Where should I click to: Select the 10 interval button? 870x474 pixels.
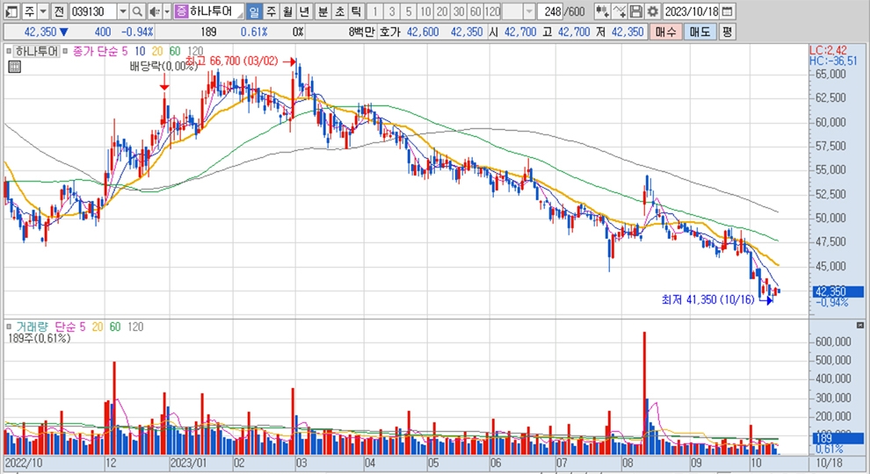click(425, 11)
